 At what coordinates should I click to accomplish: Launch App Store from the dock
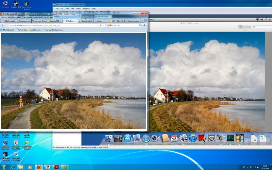[128, 138]
